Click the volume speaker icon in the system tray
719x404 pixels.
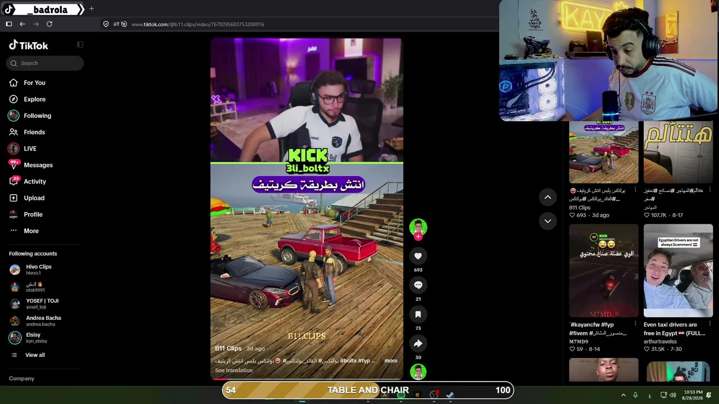pos(673,396)
